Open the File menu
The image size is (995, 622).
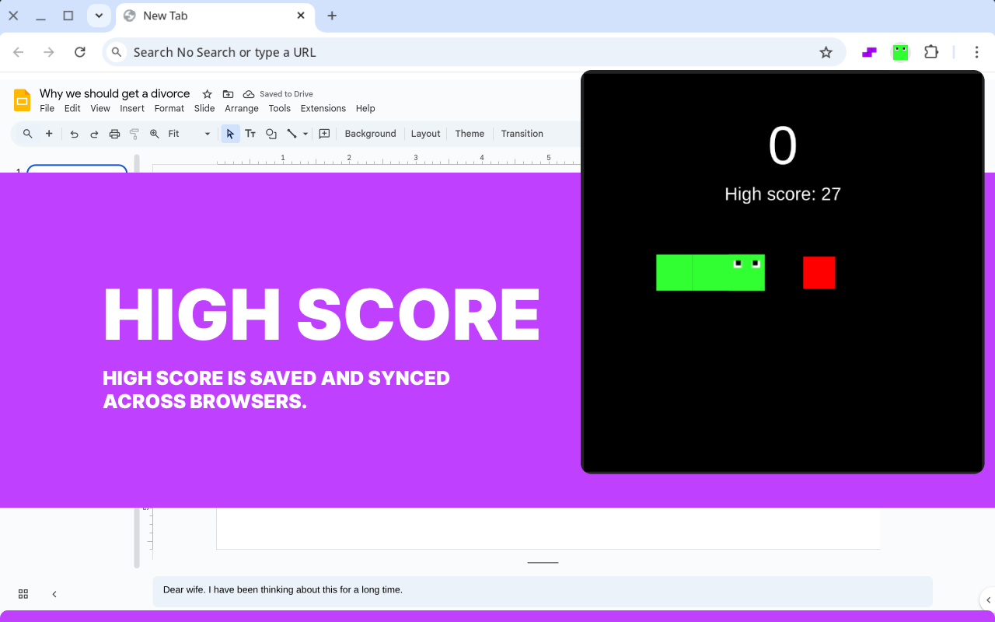pyautogui.click(x=47, y=109)
